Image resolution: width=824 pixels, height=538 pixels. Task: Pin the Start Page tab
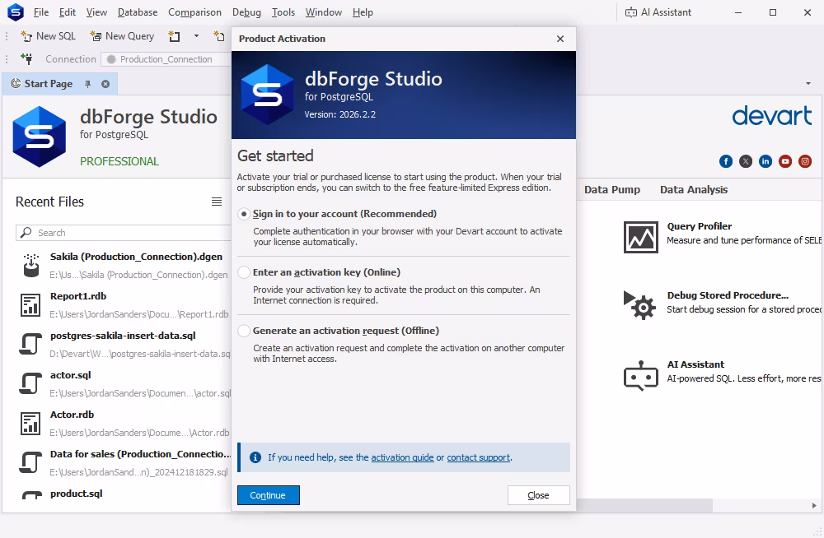[x=88, y=84]
